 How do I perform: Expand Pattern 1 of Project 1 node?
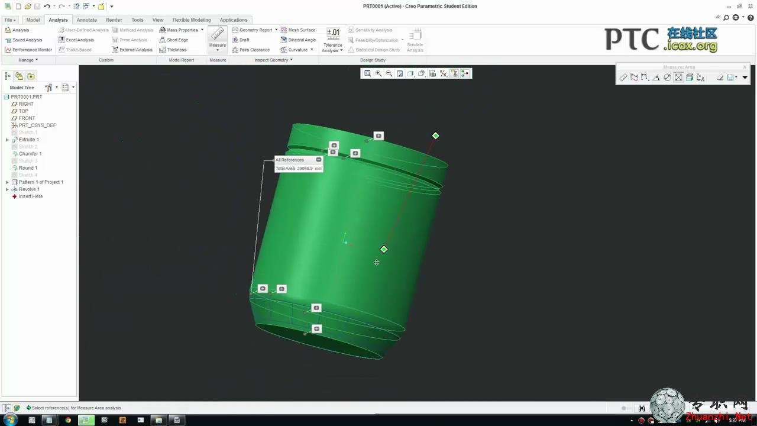tap(7, 182)
